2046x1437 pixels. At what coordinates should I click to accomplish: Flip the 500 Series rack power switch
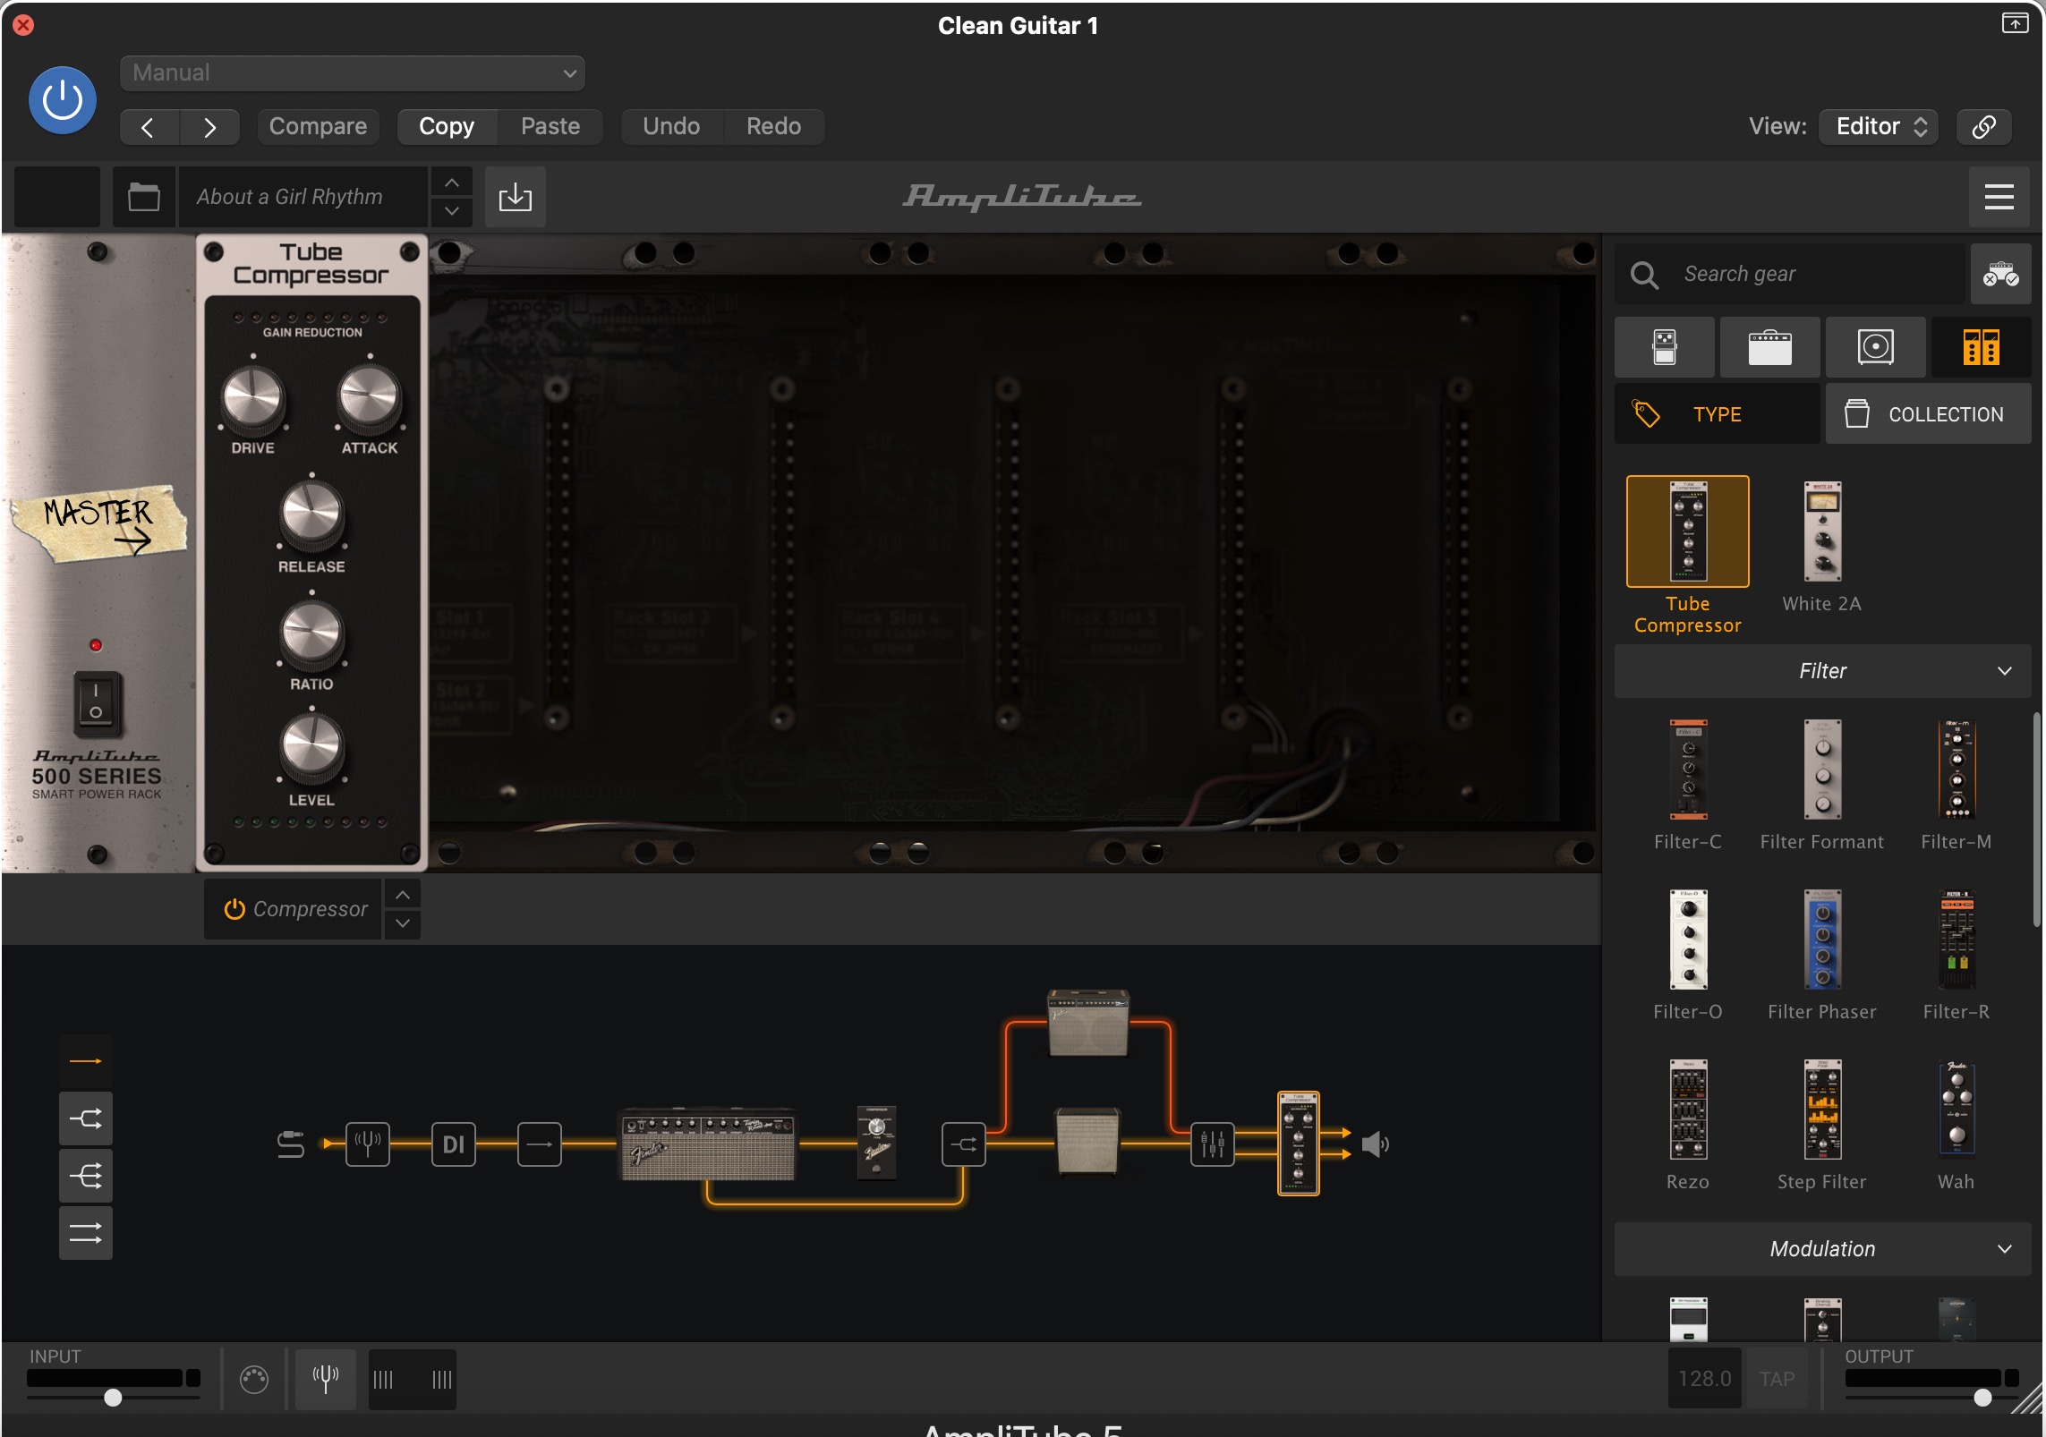96,703
